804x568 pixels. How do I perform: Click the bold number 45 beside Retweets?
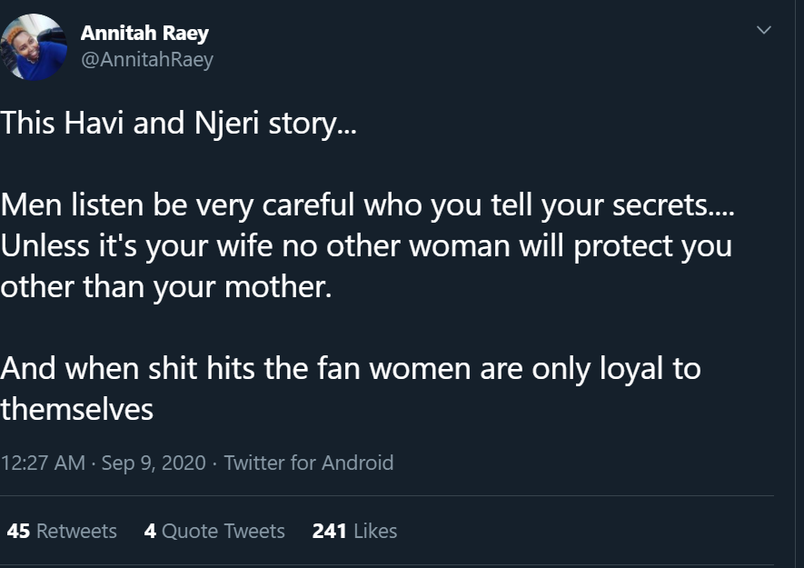(18, 531)
